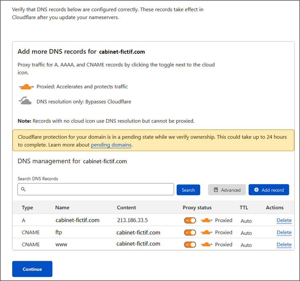
Task: Delete the A record for cabinet-fictif.com
Action: (x=284, y=221)
